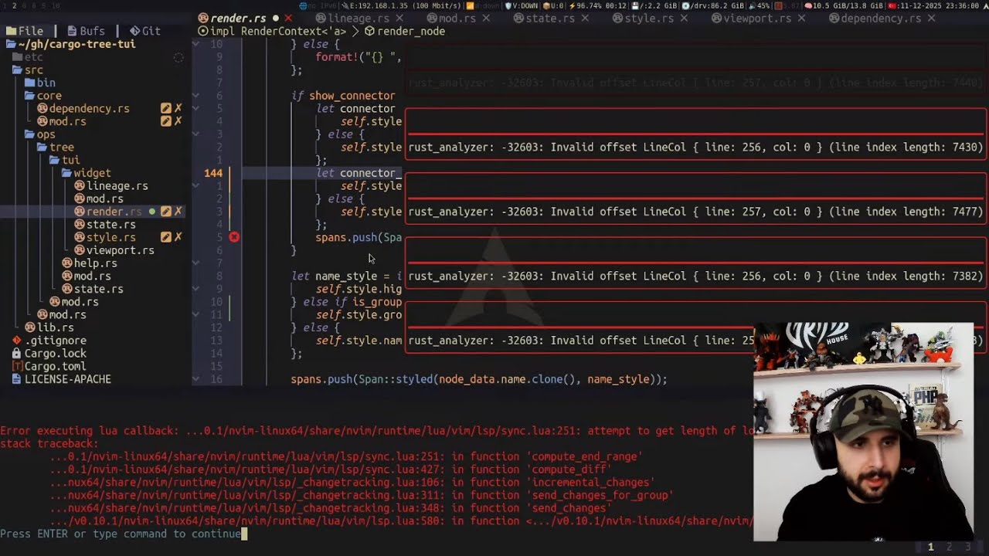
Task: Click the rust_analyzer line 257 length 7477 error message
Action: tap(695, 212)
